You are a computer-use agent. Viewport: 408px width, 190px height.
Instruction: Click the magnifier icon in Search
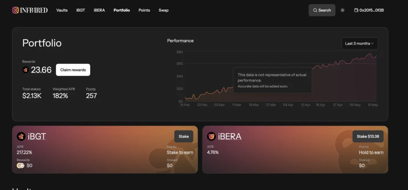pyautogui.click(x=315, y=10)
